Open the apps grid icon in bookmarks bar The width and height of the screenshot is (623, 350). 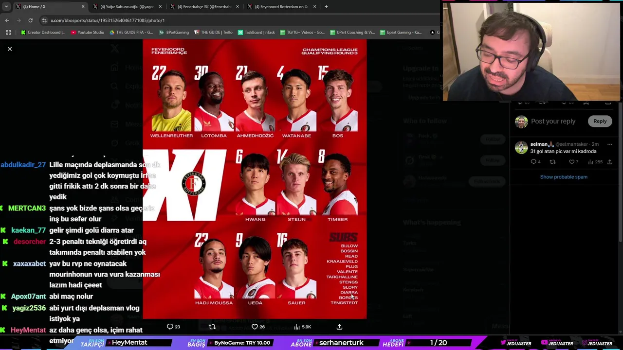point(8,33)
